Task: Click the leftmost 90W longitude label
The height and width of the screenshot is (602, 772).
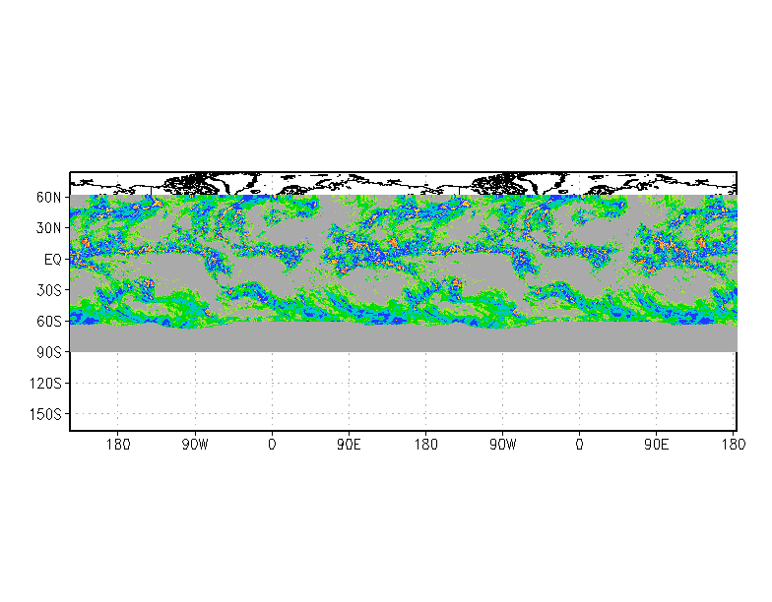Action: pyautogui.click(x=195, y=445)
